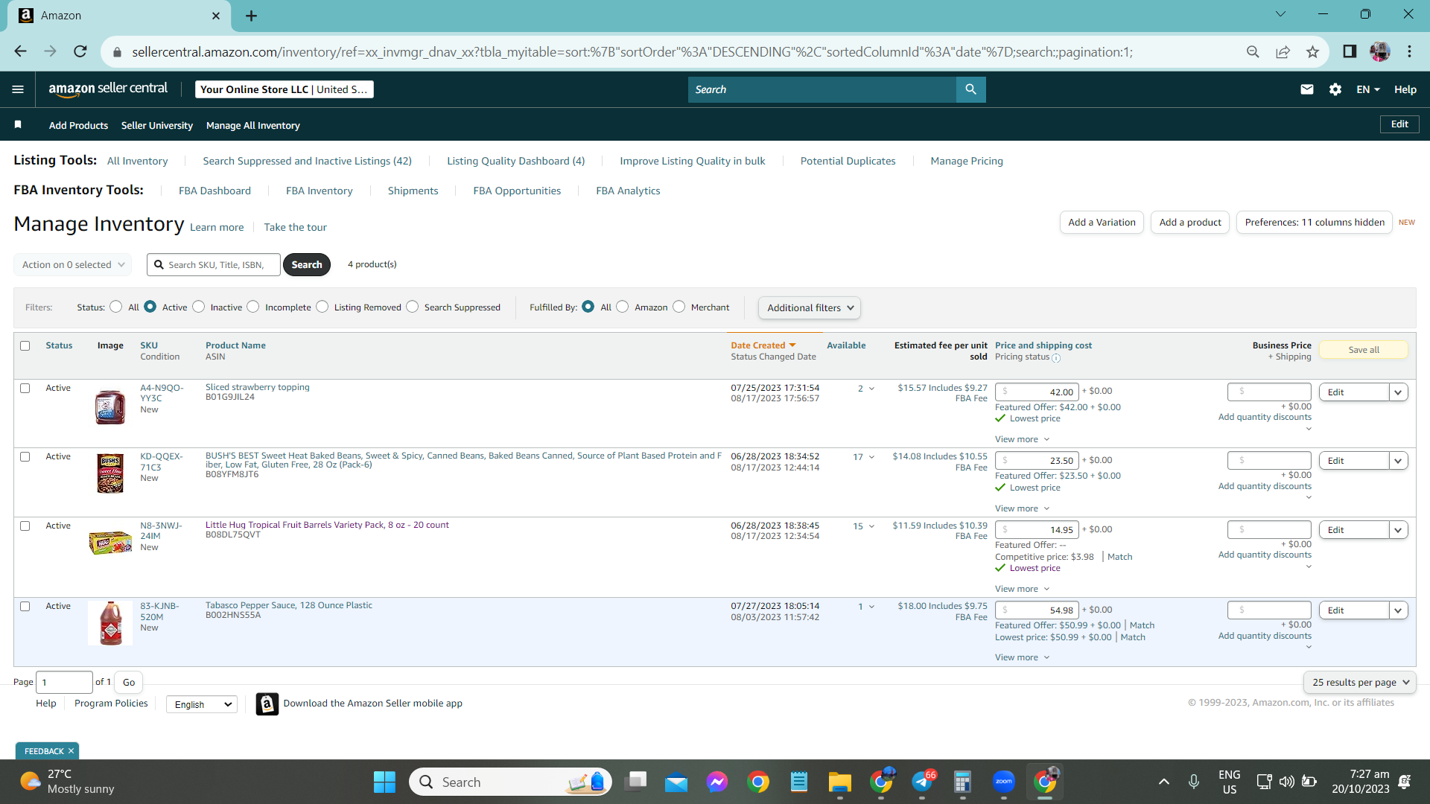
Task: Close the Amazon browser tab
Action: [x=216, y=16]
